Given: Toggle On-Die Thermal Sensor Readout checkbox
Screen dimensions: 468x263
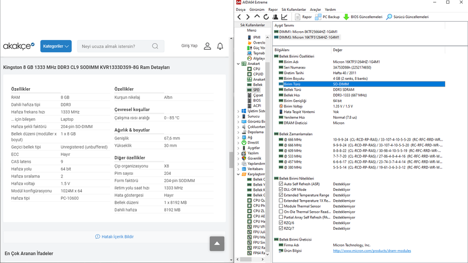Looking at the screenshot, I should pos(281,212).
